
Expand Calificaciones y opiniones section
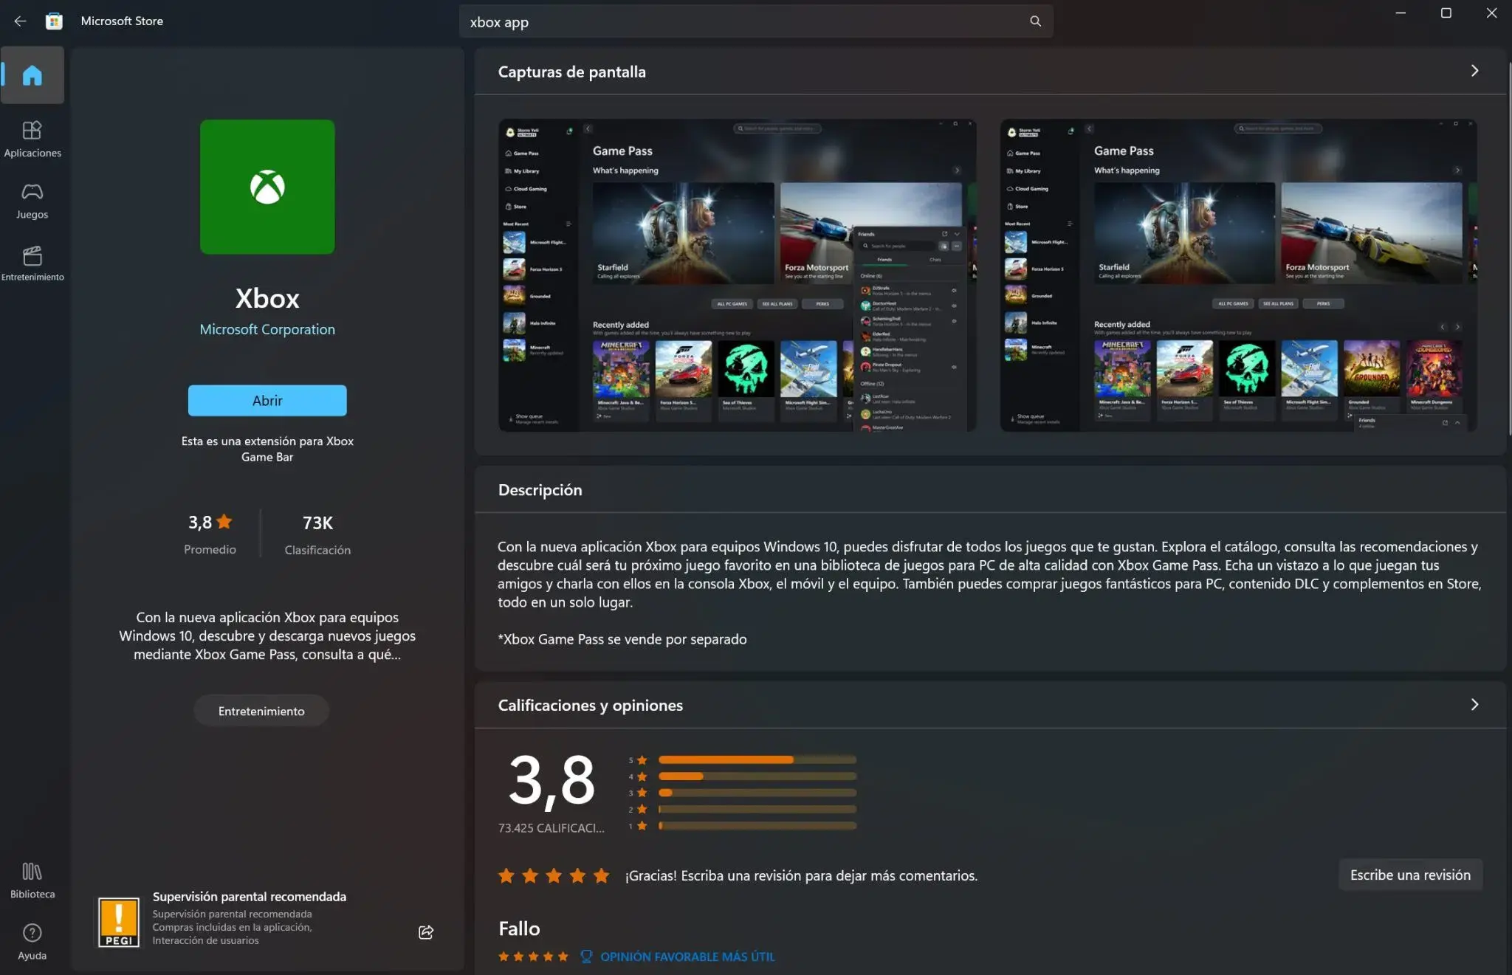coord(1474,705)
